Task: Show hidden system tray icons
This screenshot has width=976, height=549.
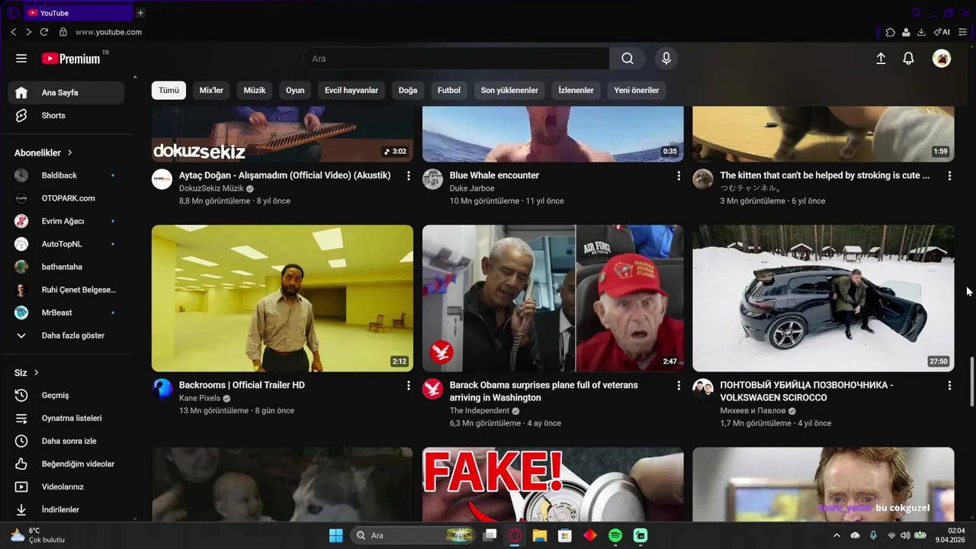Action: [836, 535]
